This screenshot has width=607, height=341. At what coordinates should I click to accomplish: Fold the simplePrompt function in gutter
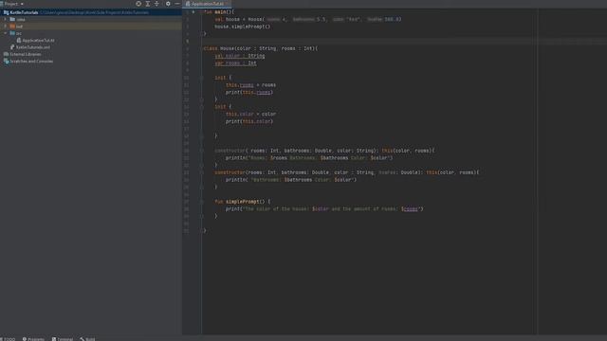[x=202, y=202]
